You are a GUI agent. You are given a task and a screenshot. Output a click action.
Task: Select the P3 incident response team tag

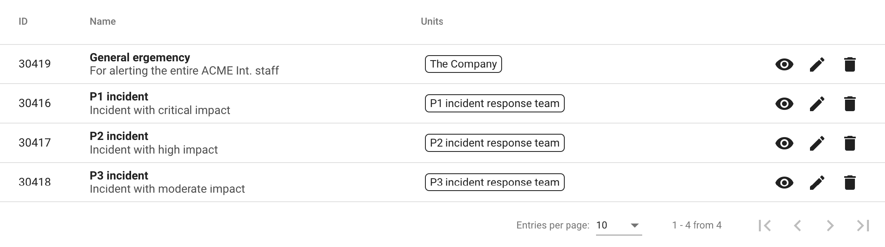click(x=494, y=182)
